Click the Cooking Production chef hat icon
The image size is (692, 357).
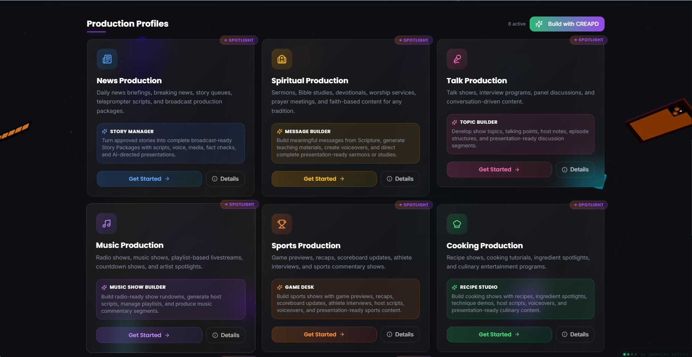click(x=457, y=224)
